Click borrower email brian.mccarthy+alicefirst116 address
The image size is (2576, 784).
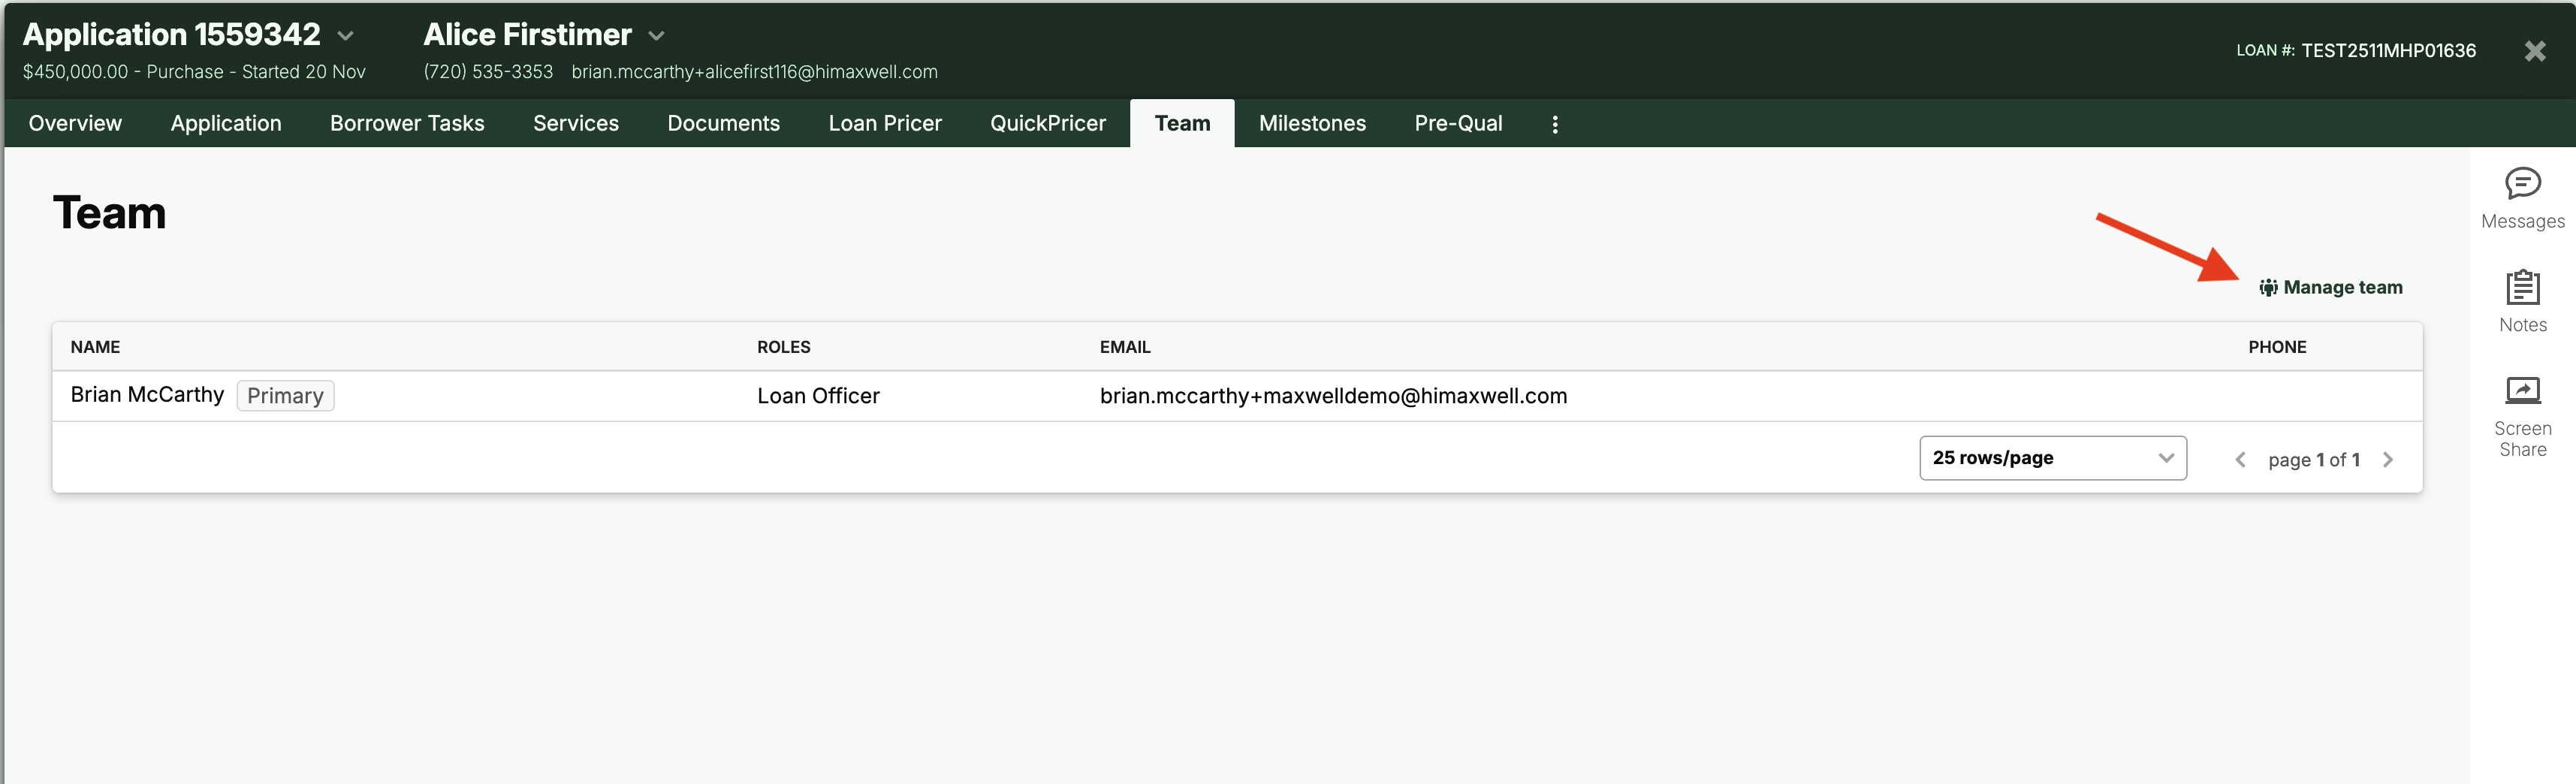click(754, 72)
